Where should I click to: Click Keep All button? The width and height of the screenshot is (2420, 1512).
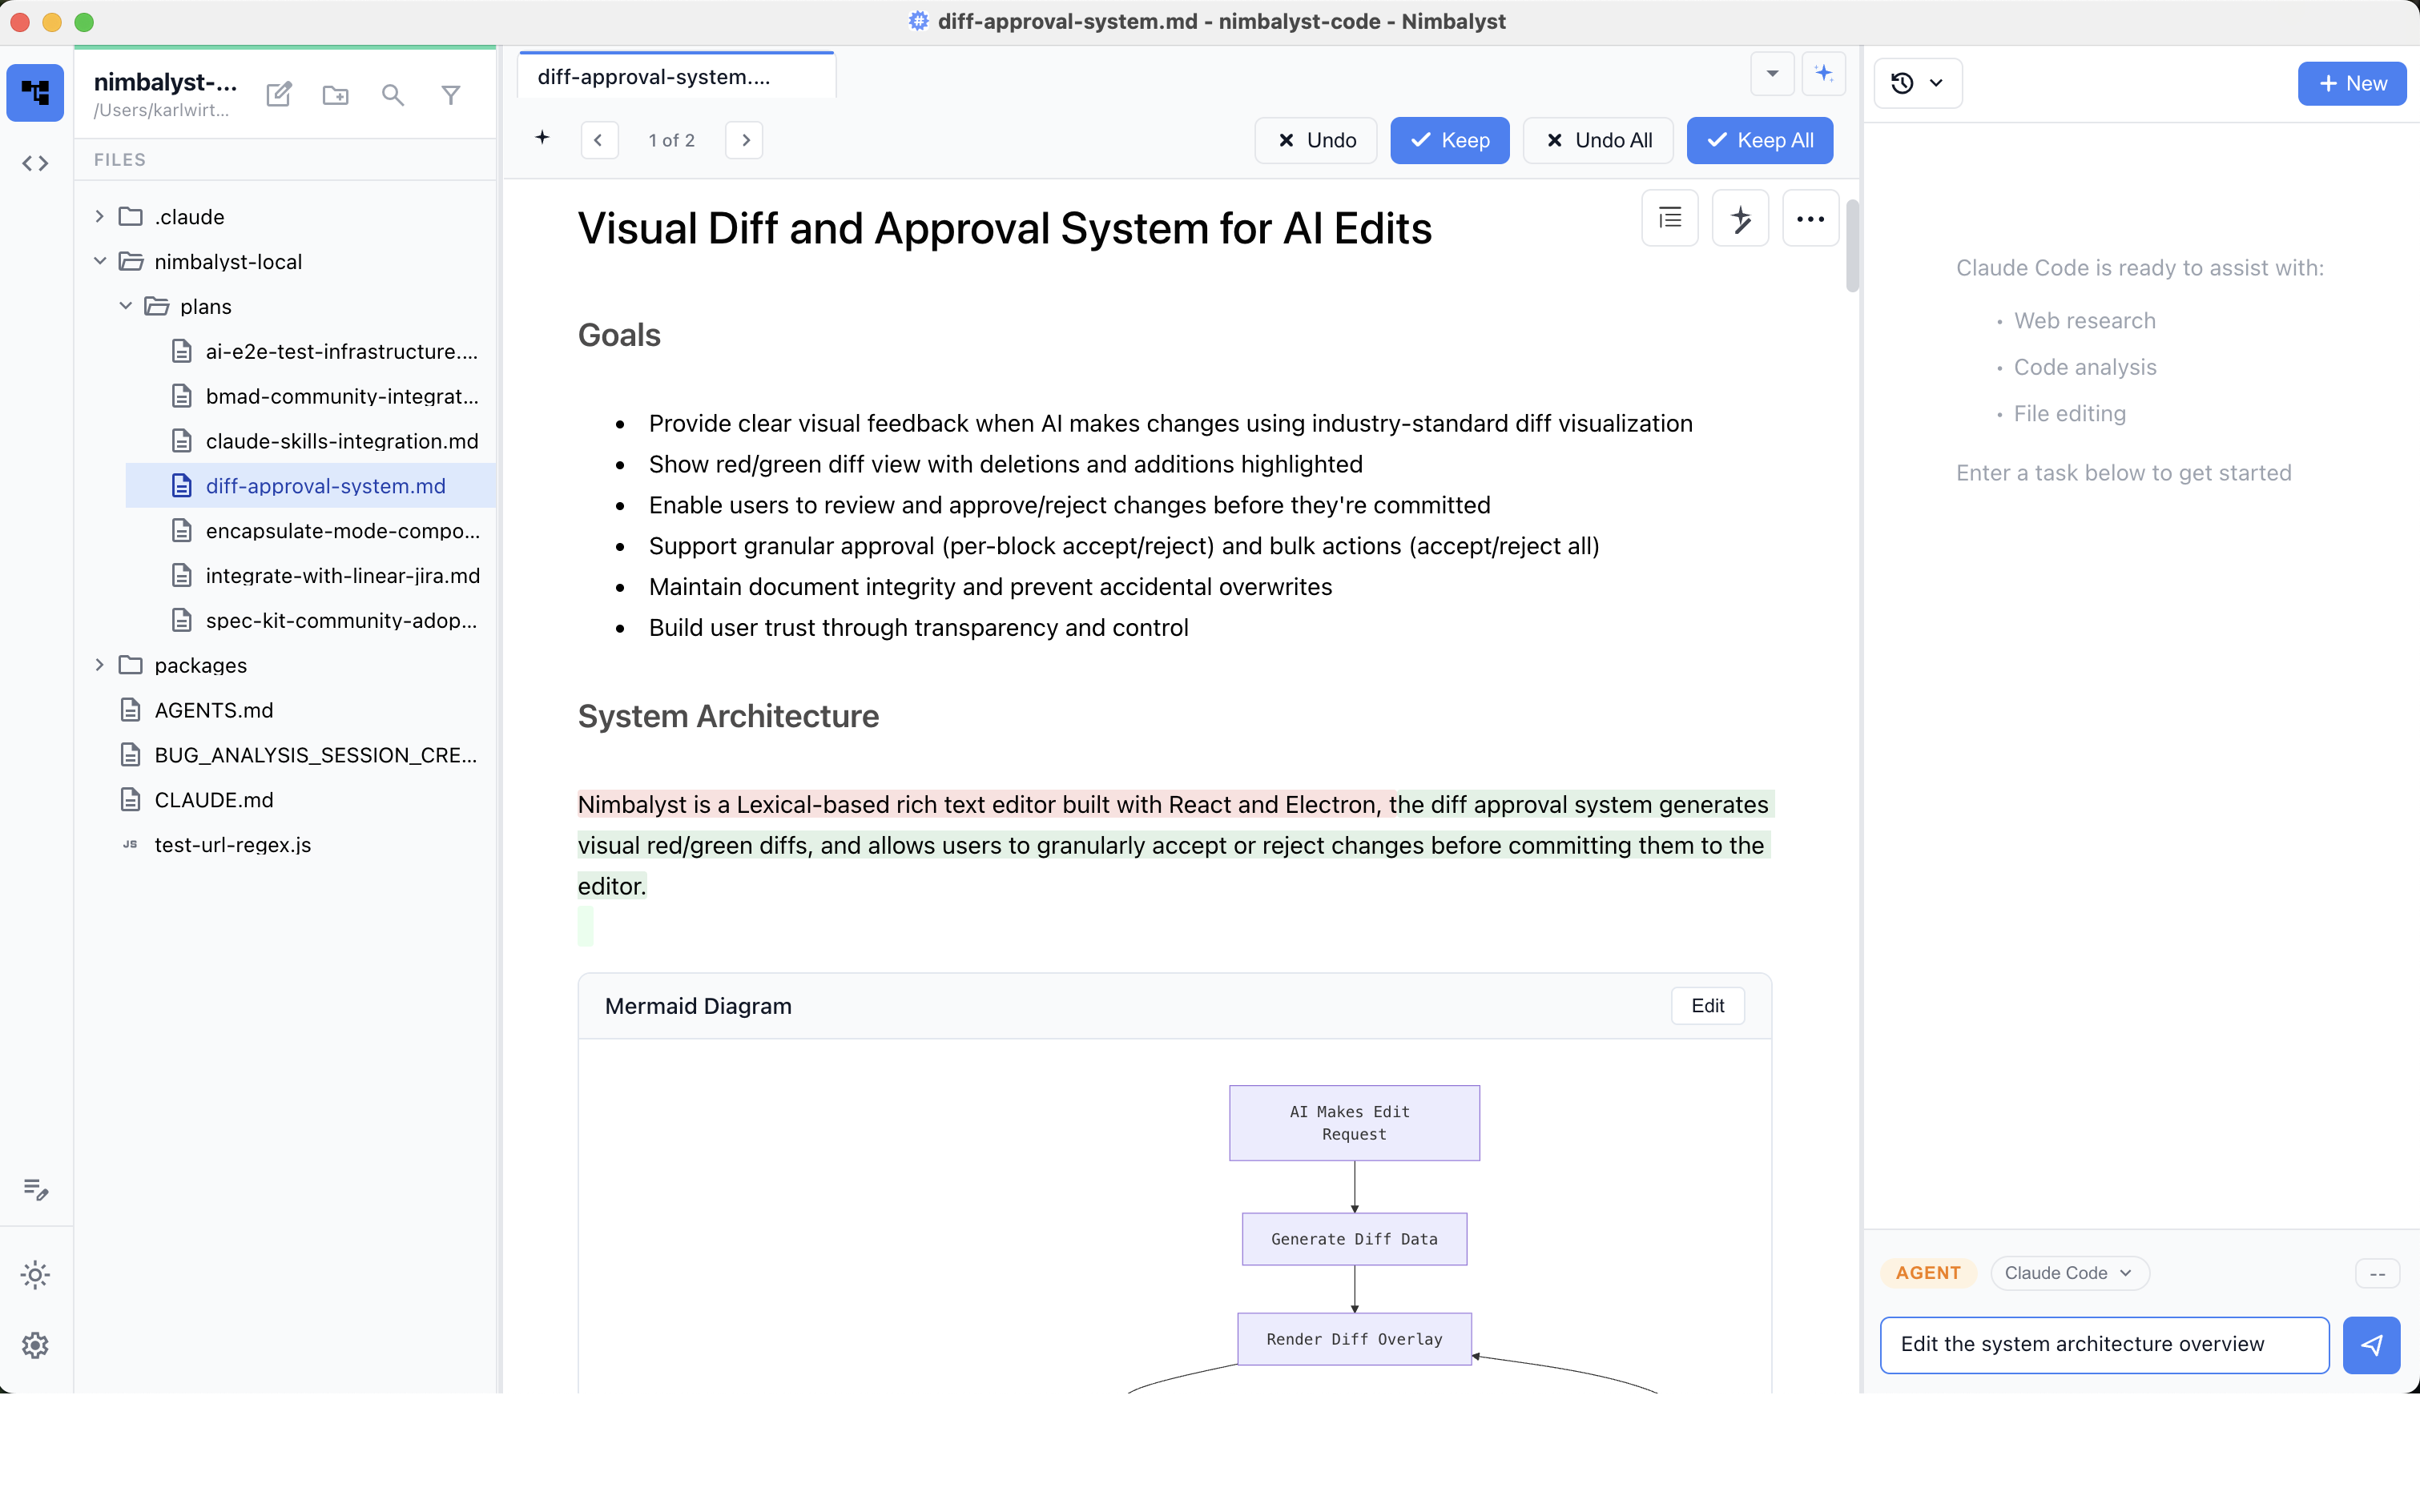point(1760,140)
